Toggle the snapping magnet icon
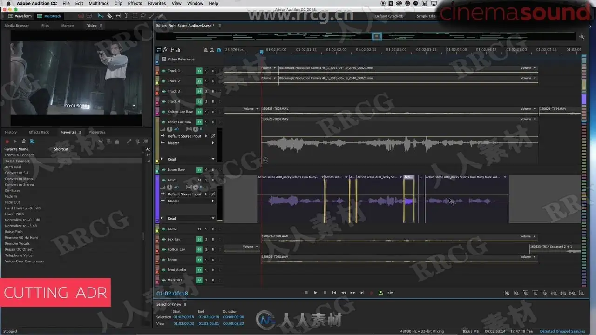Screen dimensions: 596x335 (x=219, y=50)
